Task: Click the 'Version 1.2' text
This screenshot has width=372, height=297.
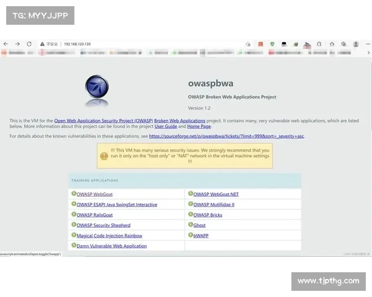Action: [199, 108]
